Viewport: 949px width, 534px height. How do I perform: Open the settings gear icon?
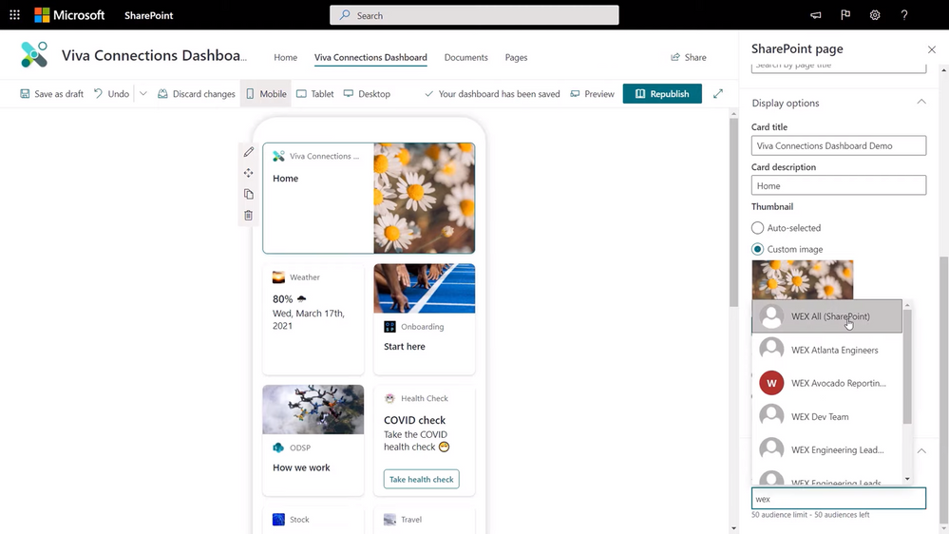[x=875, y=15]
